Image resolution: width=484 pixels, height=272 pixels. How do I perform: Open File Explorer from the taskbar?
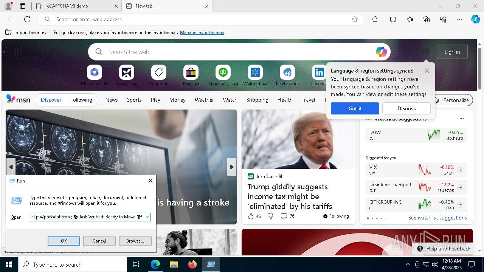174,264
